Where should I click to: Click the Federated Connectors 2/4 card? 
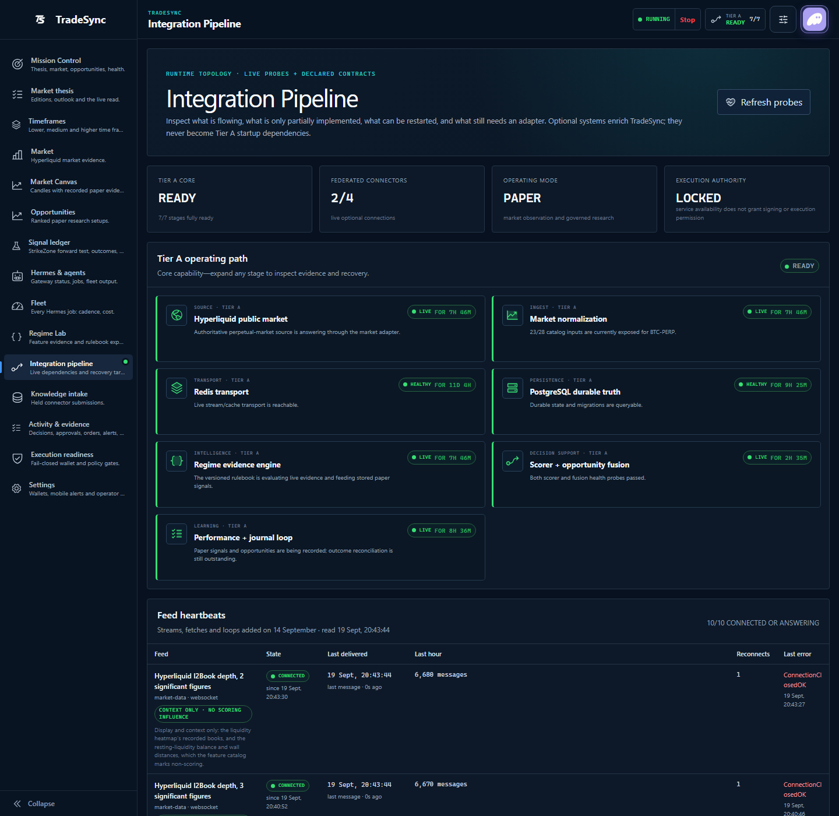(402, 199)
